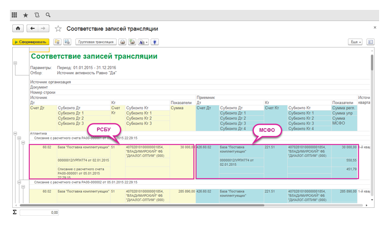This screenshot has height=228, width=389.
Task: Open the history icon in top bar
Action: click(x=37, y=15)
